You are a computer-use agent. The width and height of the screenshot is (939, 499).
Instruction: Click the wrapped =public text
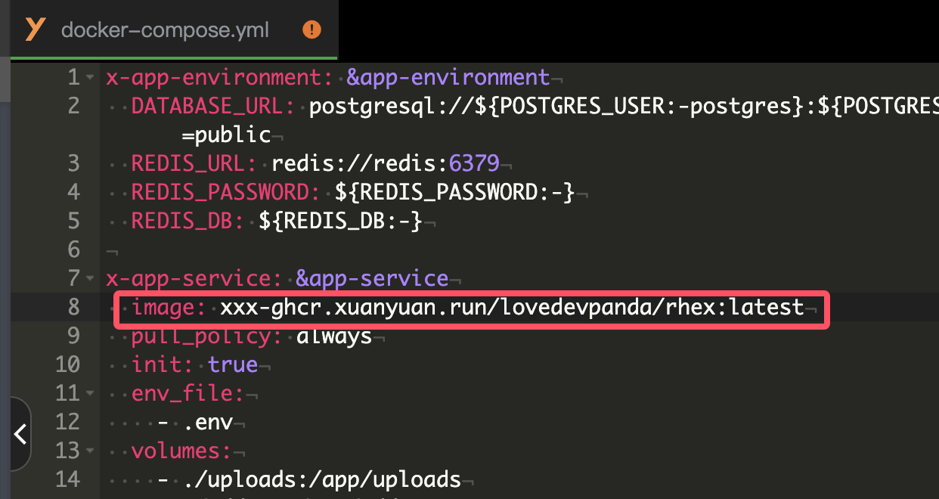[x=226, y=135]
